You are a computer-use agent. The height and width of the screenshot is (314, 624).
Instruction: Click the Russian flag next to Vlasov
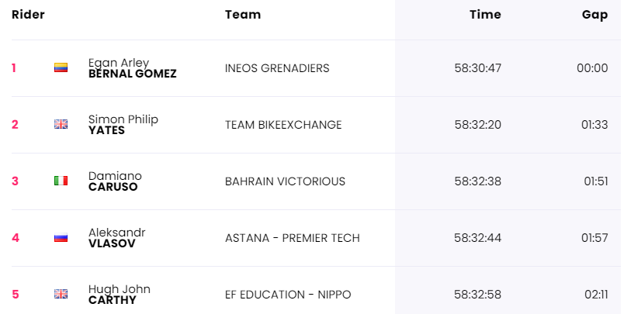(x=61, y=238)
